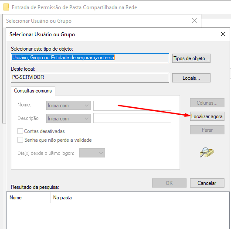Click the Cancelar button
The image size is (231, 229).
(x=207, y=183)
